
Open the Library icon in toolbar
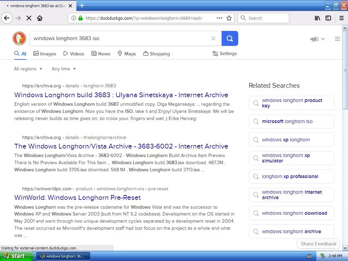click(317, 18)
